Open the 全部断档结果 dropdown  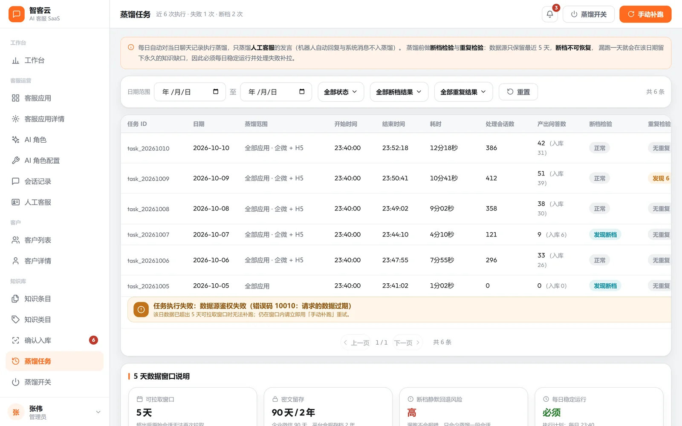(x=399, y=92)
